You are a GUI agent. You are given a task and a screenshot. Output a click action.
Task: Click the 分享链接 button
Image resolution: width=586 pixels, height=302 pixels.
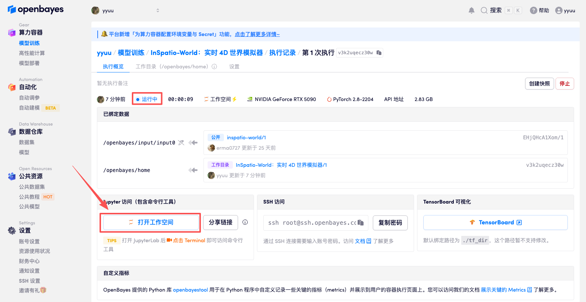pos(221,222)
